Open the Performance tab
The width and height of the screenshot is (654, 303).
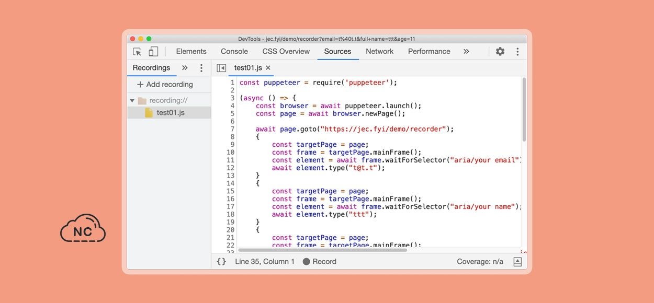[429, 51]
